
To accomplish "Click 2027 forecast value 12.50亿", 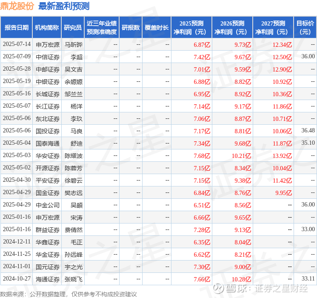I will point(282,57).
